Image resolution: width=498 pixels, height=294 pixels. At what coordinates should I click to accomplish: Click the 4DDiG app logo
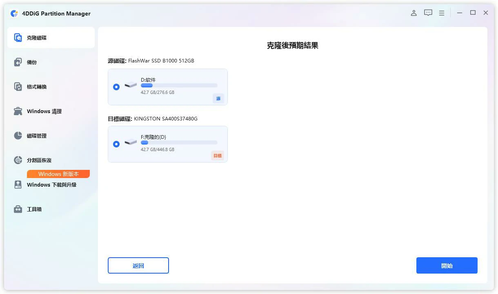tap(14, 13)
